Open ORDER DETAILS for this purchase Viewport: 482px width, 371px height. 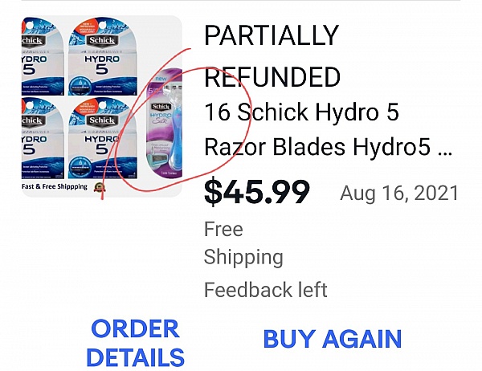[135, 343]
